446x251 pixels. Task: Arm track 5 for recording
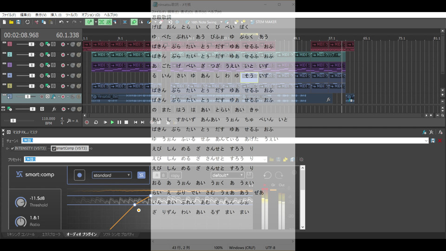(42, 86)
